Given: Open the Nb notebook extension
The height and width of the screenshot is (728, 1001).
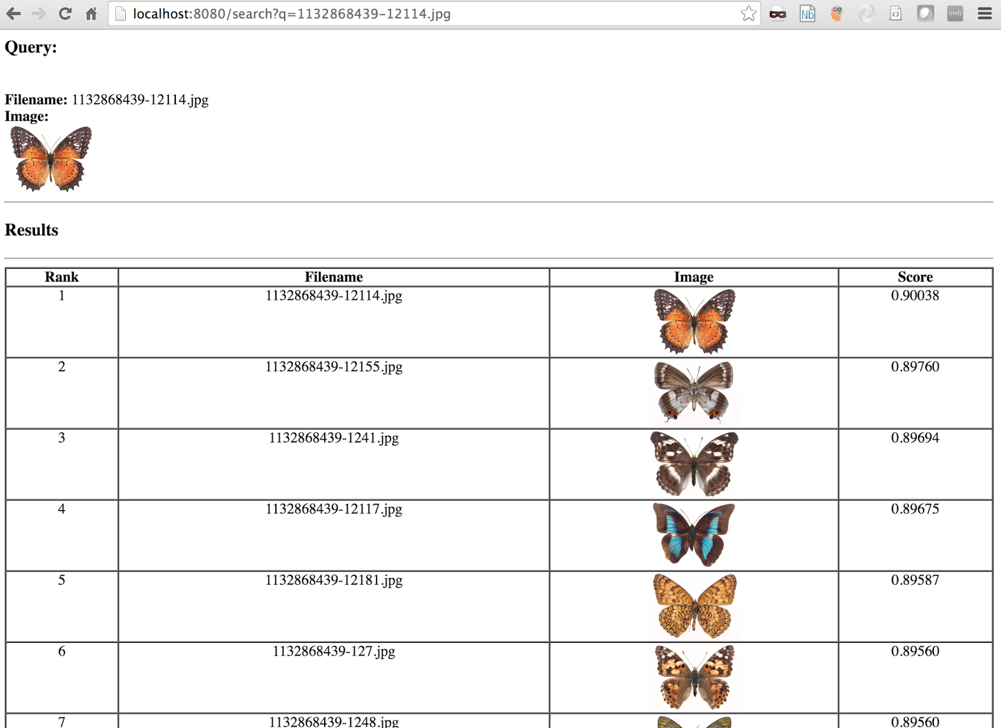Looking at the screenshot, I should coord(807,13).
